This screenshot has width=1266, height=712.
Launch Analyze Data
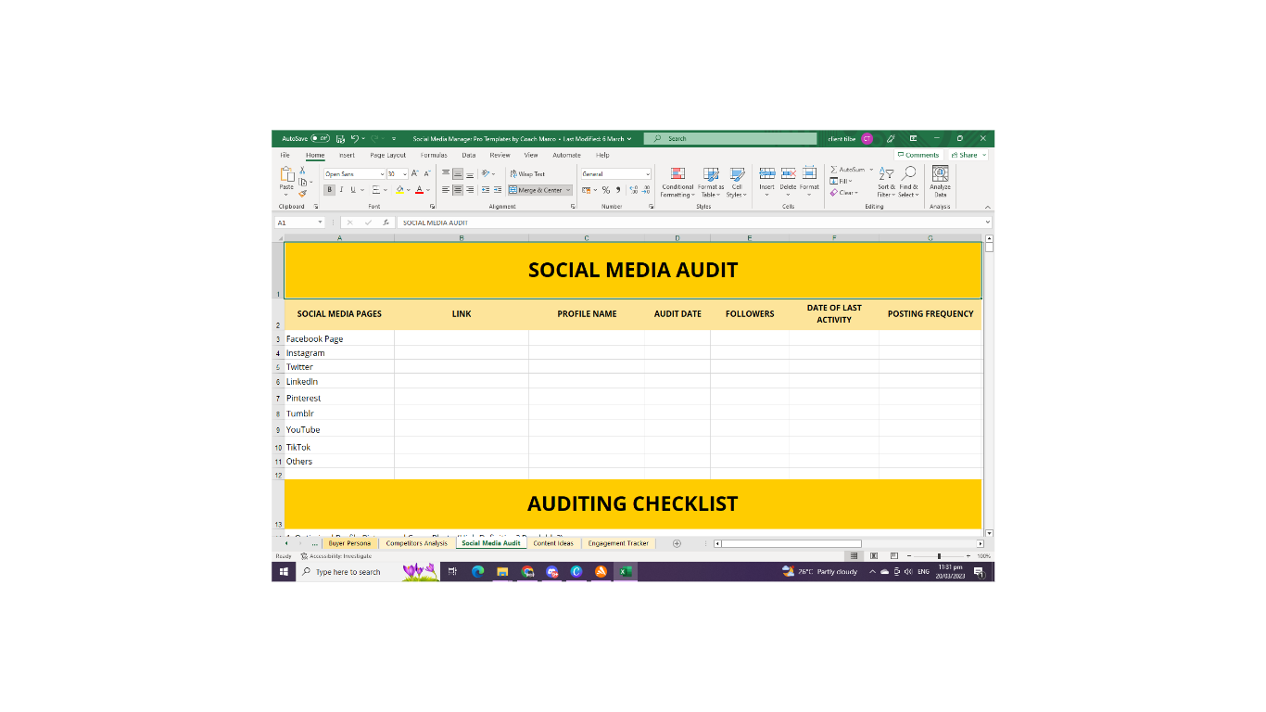(x=940, y=182)
